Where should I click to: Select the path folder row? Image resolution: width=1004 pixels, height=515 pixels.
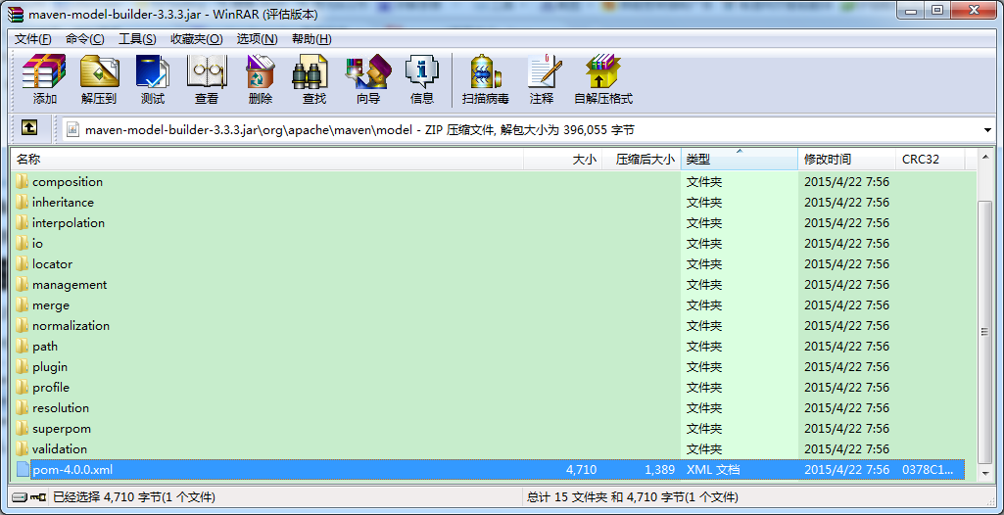(490, 346)
